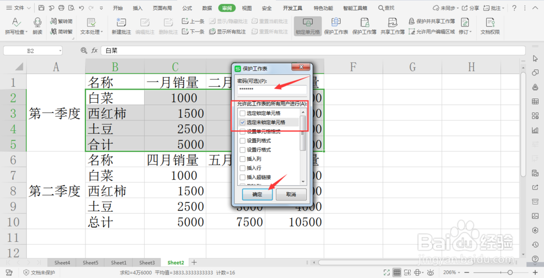This screenshot has height=278, width=544.
Task: Click the Redo arrow icon
Action: [x=91, y=8]
